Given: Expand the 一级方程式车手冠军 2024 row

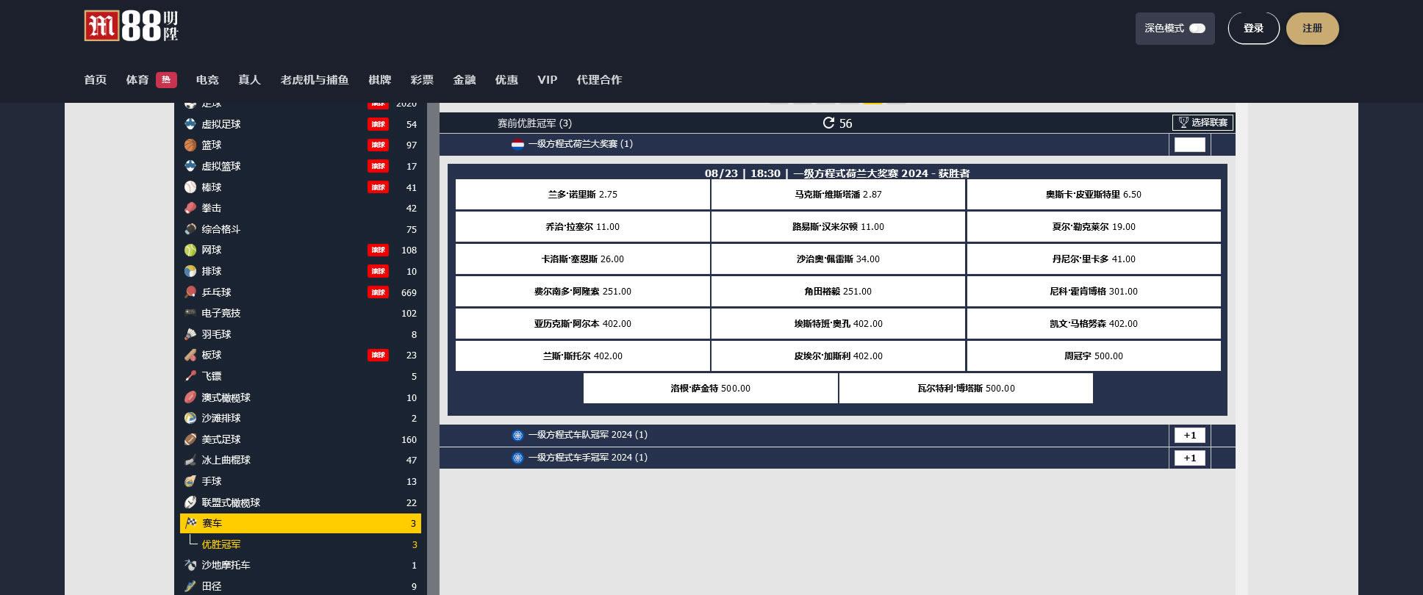Looking at the screenshot, I should pos(837,458).
